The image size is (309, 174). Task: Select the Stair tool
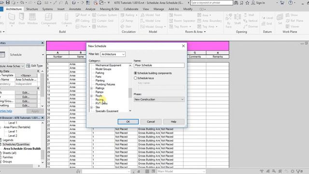point(126,27)
